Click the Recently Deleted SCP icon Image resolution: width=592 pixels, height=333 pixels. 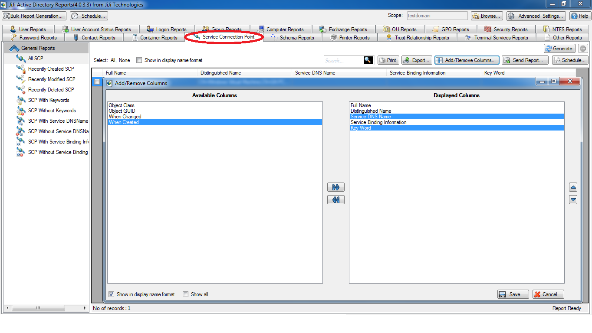tap(21, 90)
